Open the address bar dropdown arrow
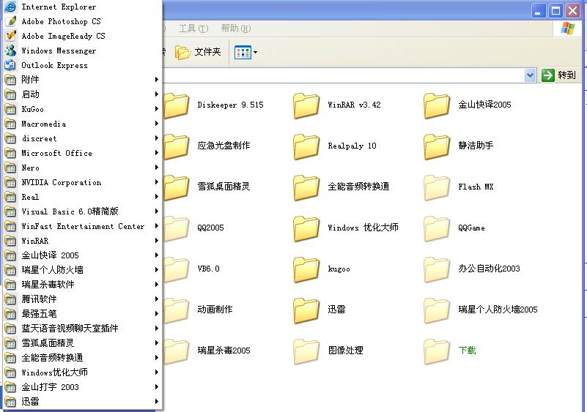The image size is (587, 412). coord(530,75)
